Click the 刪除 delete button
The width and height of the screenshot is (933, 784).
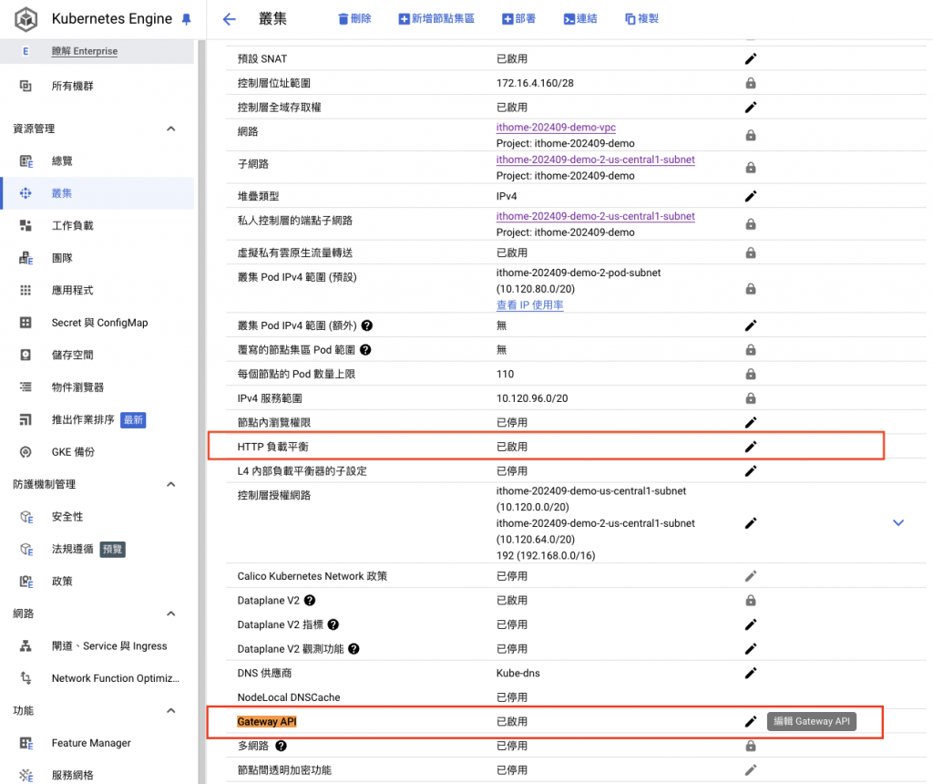click(354, 19)
